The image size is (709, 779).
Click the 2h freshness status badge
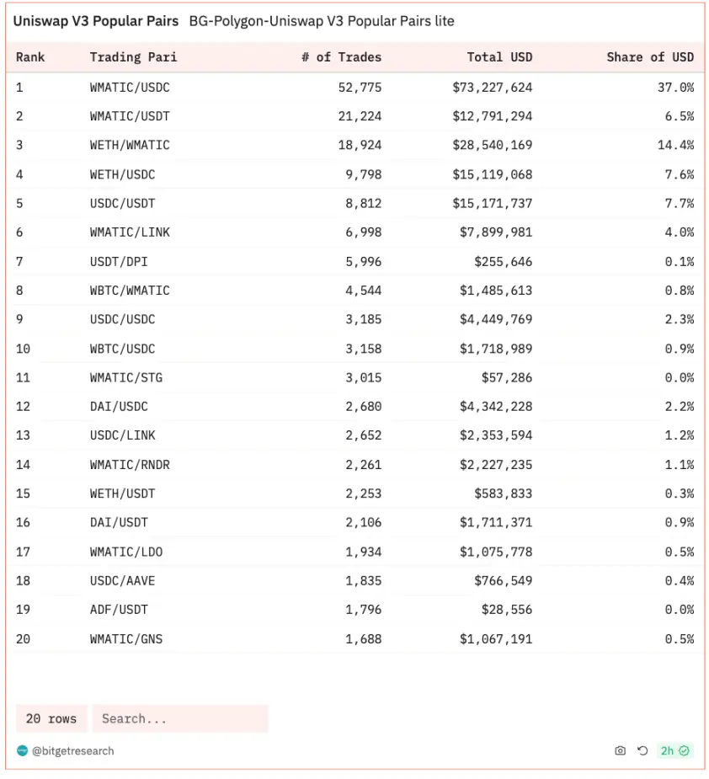[x=674, y=750]
